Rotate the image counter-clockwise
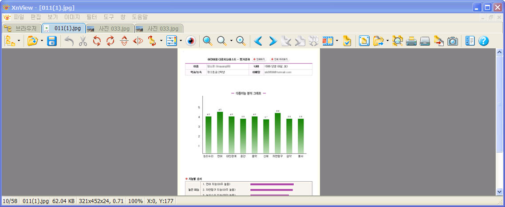Viewport: 505px width, 207px height. (97, 41)
